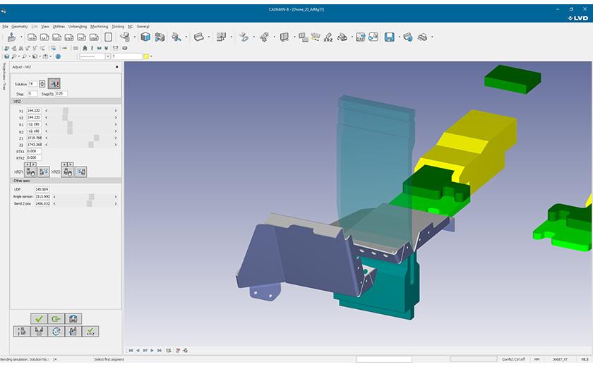Click the play forward simulation control
Viewport: 593px width, 367px height.
point(152,351)
